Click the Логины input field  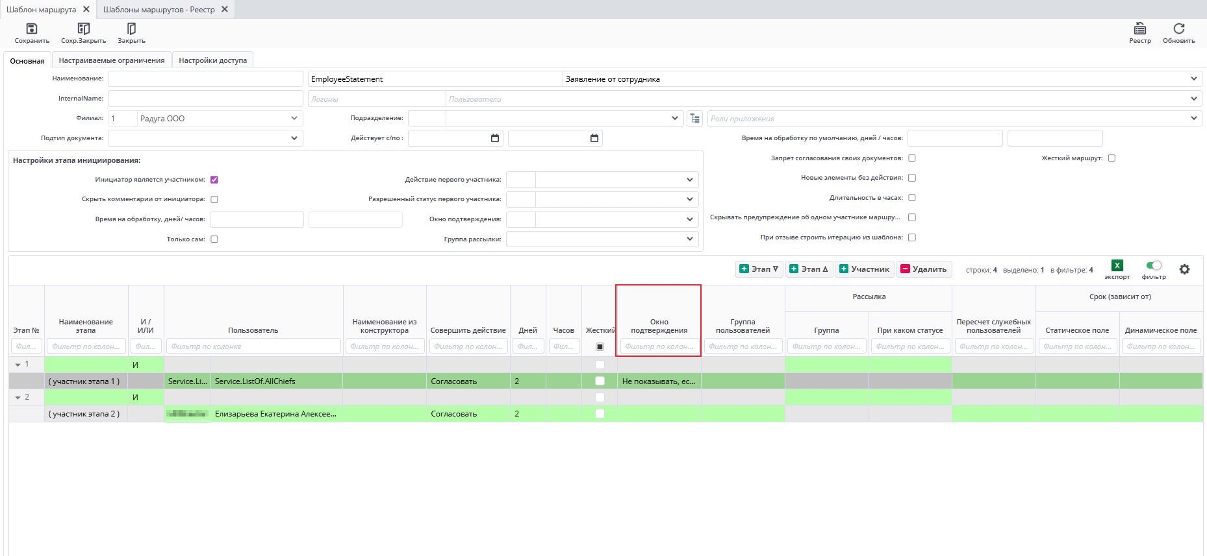[x=377, y=99]
